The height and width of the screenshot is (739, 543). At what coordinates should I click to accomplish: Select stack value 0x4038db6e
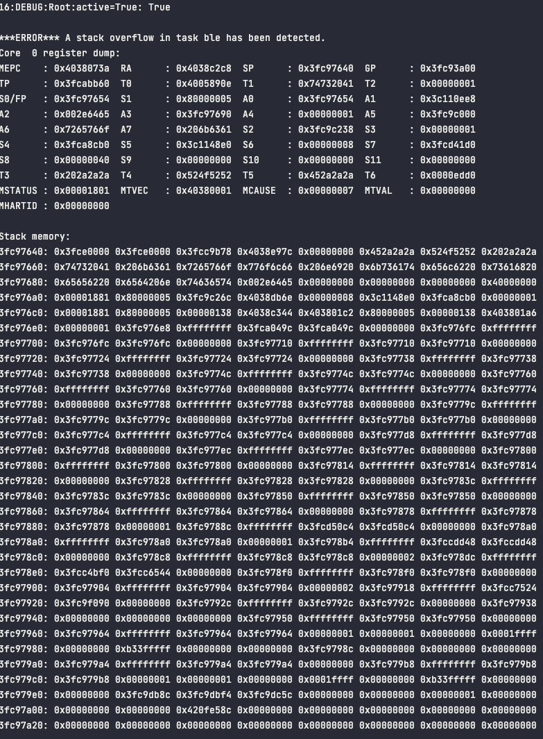click(264, 297)
